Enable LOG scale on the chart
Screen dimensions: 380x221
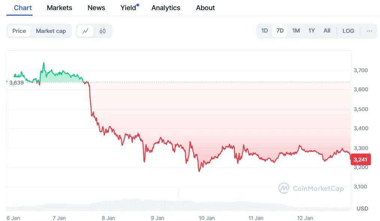pyautogui.click(x=348, y=31)
